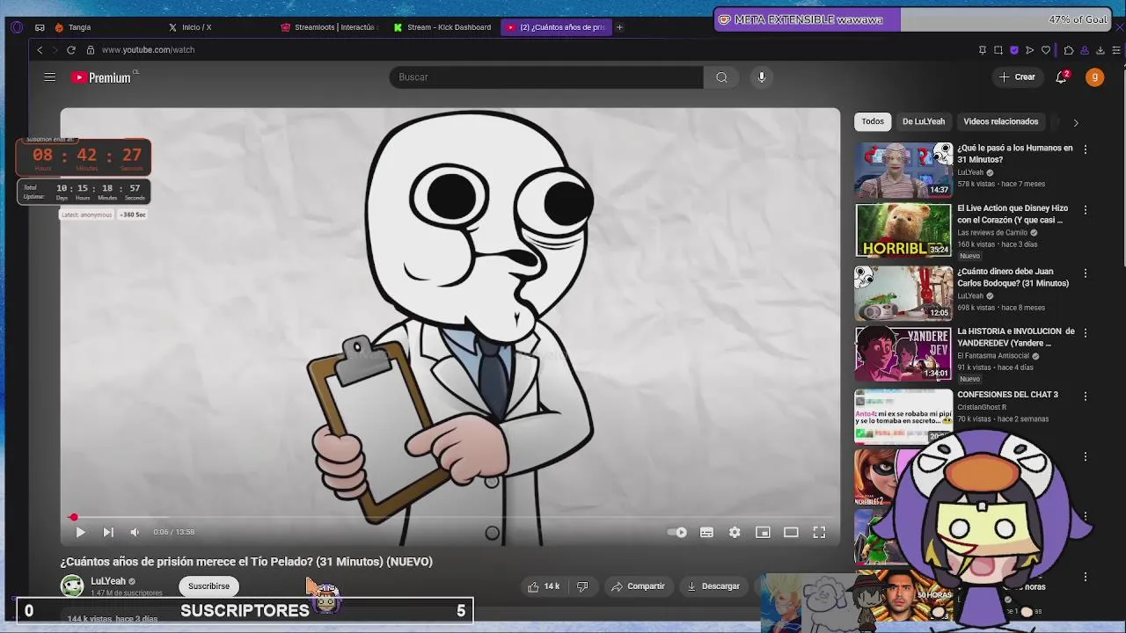Open YouTube notifications bell
Screen dimensions: 1126x633
point(1062,77)
